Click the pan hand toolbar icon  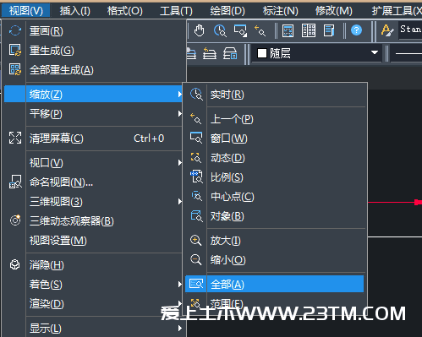(x=200, y=30)
